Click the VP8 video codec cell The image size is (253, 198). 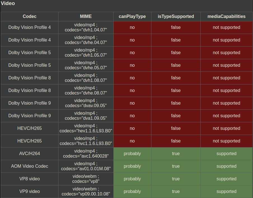tap(30, 179)
